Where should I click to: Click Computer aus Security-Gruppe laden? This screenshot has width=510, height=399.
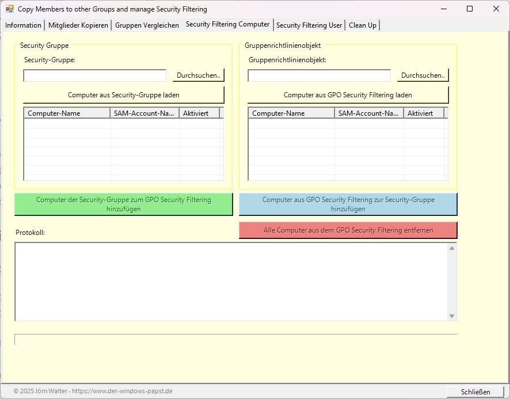pos(124,95)
